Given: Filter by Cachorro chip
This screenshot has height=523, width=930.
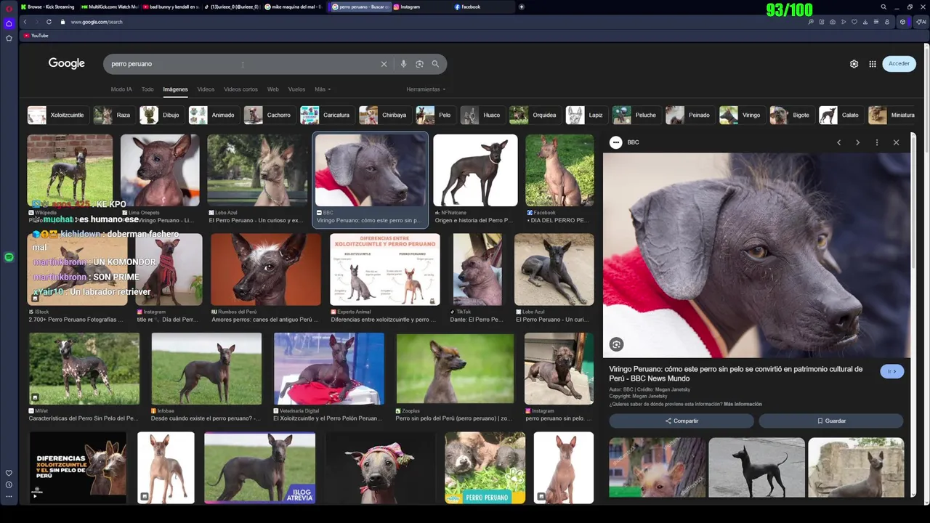Looking at the screenshot, I should point(268,115).
